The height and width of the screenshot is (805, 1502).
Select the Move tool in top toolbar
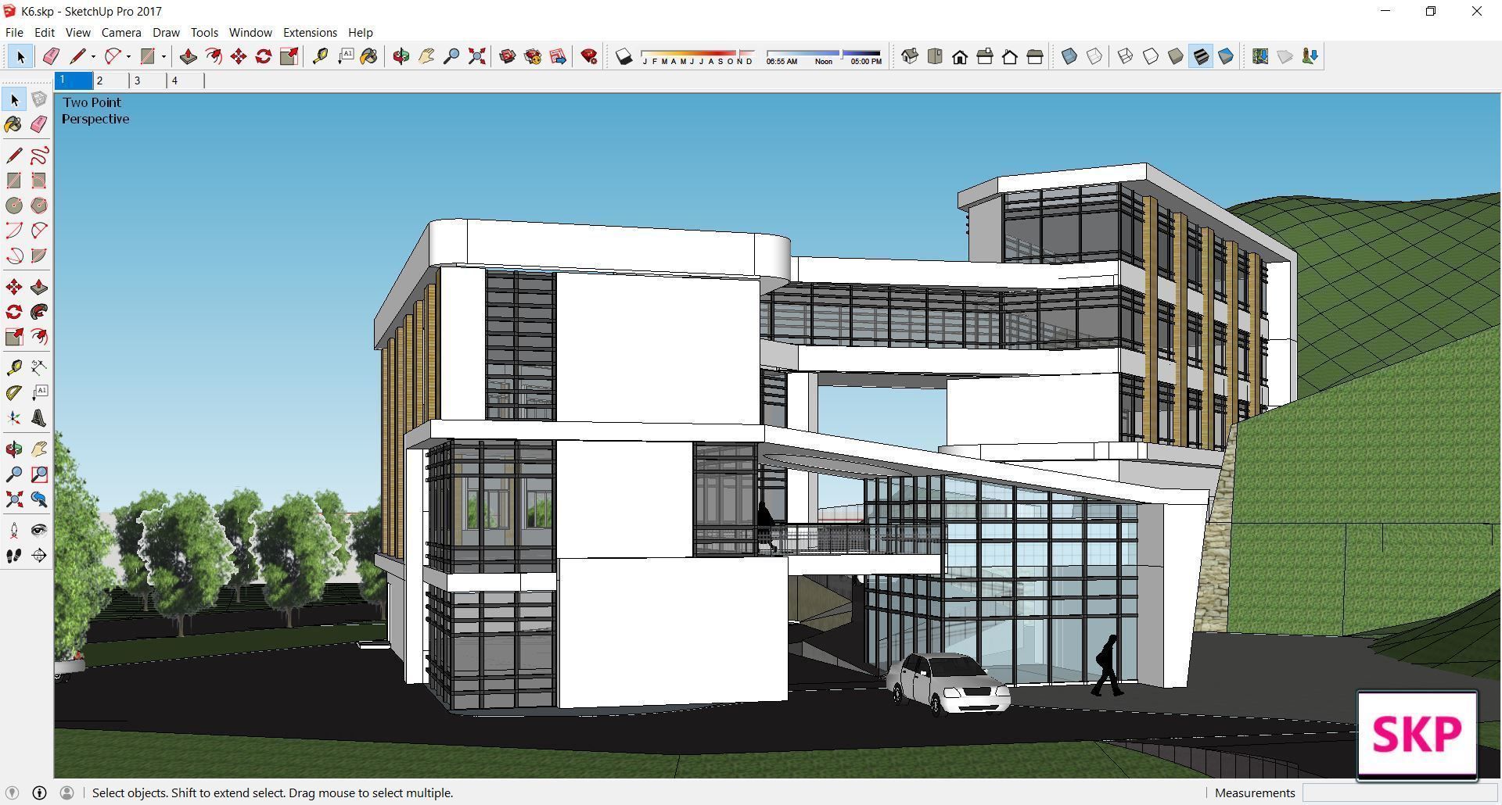tap(239, 56)
